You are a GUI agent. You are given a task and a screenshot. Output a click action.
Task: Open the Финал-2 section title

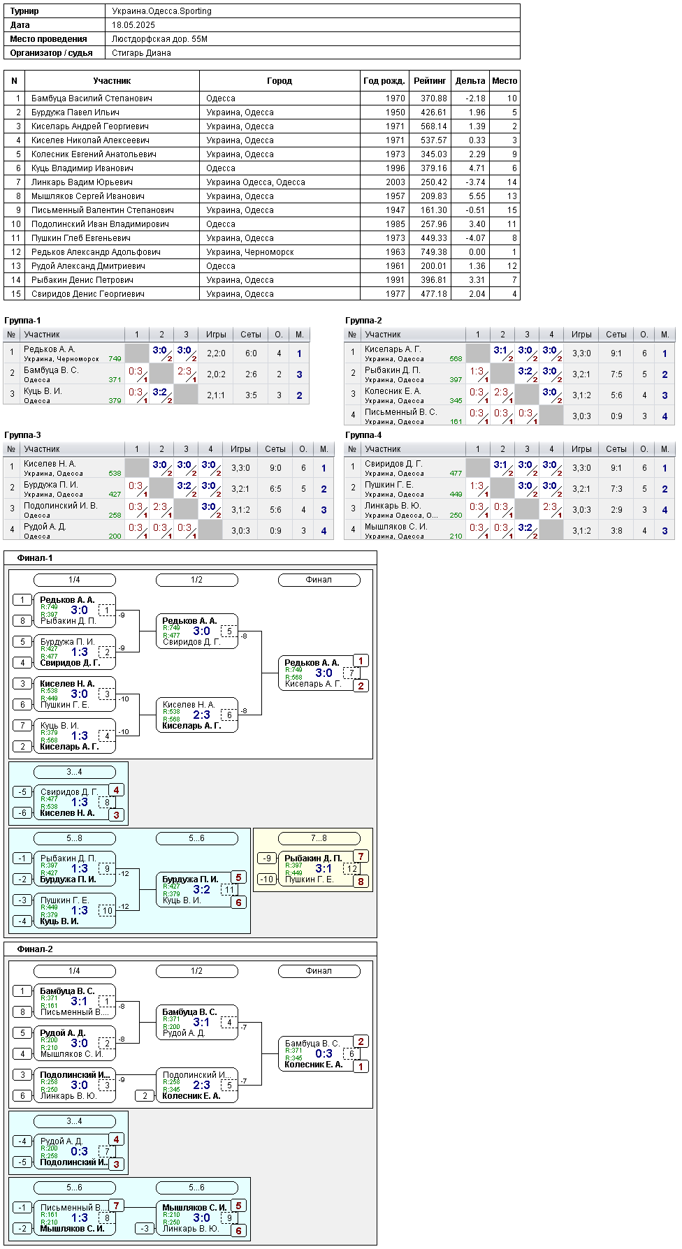coord(35,949)
